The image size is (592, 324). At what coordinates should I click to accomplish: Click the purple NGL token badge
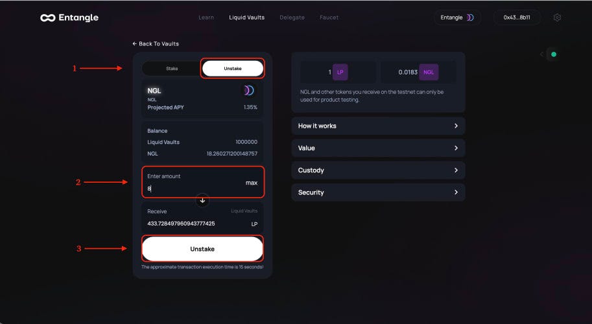pyautogui.click(x=429, y=72)
